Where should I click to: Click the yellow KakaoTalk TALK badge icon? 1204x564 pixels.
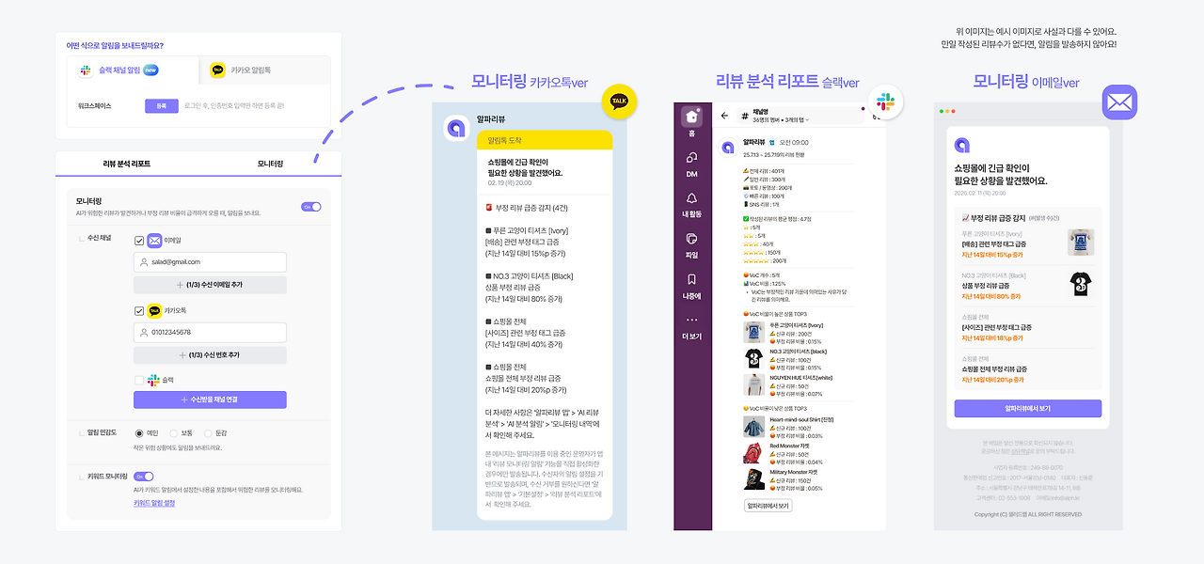point(619,100)
